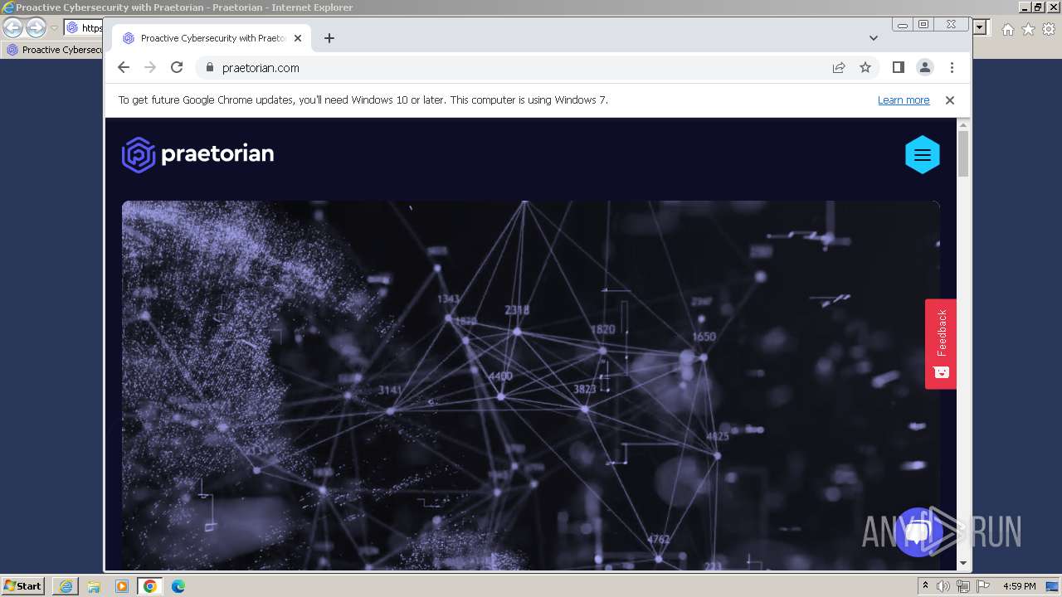Open Chrome three-dot menu
1062x597 pixels.
tap(952, 67)
